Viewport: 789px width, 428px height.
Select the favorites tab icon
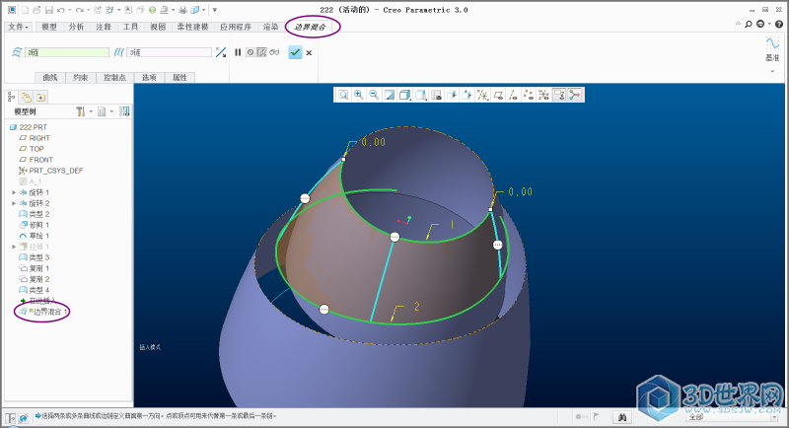pos(40,97)
